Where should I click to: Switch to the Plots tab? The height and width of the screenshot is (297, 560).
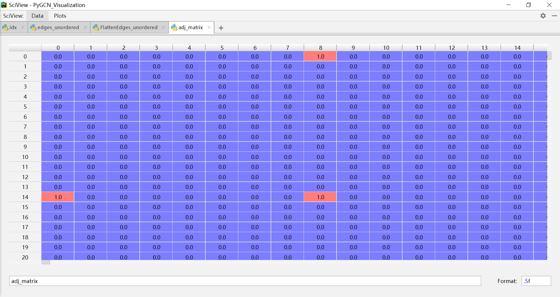coord(60,16)
